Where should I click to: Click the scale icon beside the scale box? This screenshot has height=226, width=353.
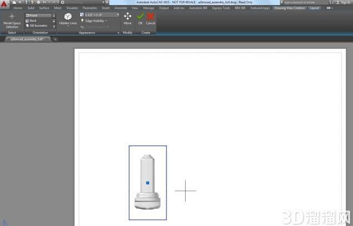click(x=82, y=15)
